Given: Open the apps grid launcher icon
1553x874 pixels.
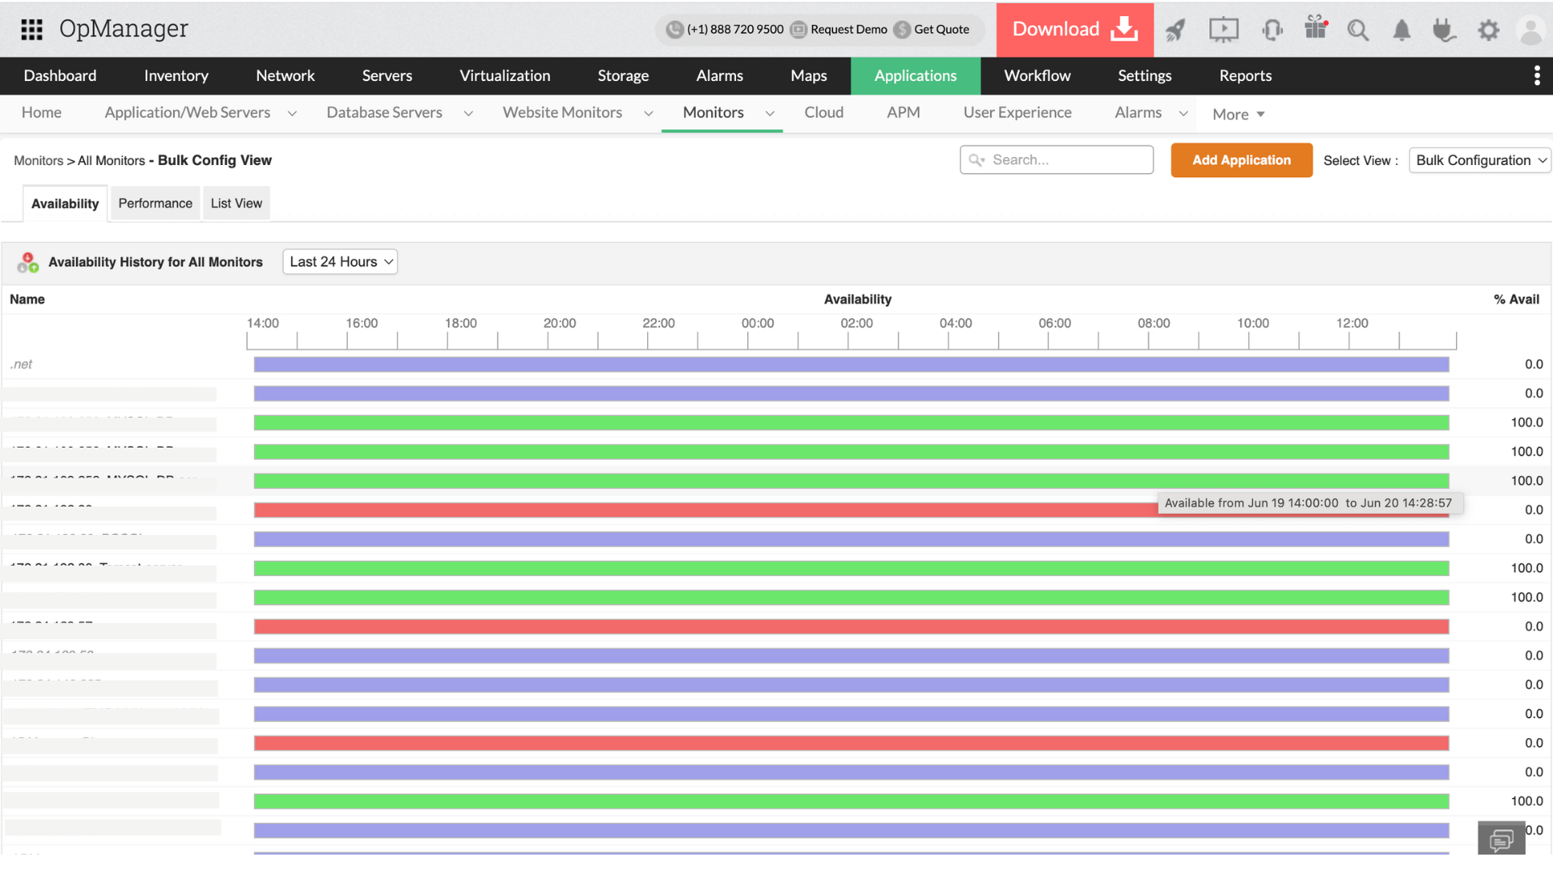Looking at the screenshot, I should [32, 29].
